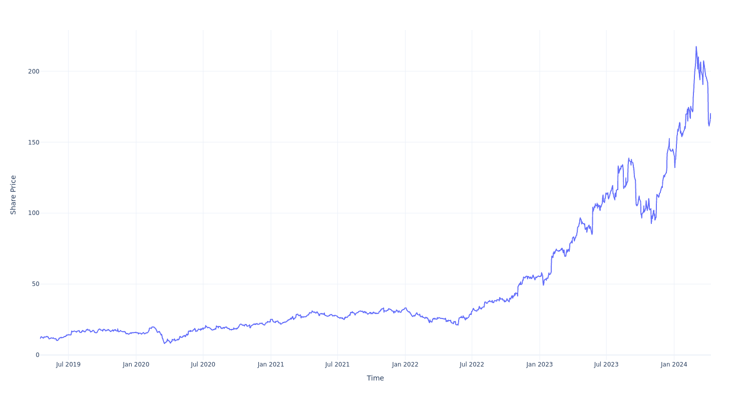
Task: Click the 'Jul 2020' x-axis label
Action: [x=203, y=364]
